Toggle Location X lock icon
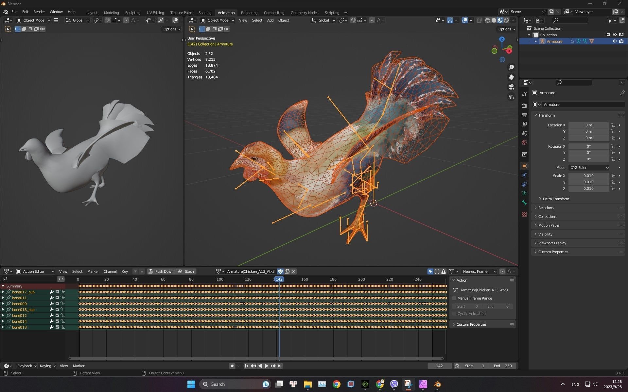Viewport: 628px width, 392px height. [613, 125]
